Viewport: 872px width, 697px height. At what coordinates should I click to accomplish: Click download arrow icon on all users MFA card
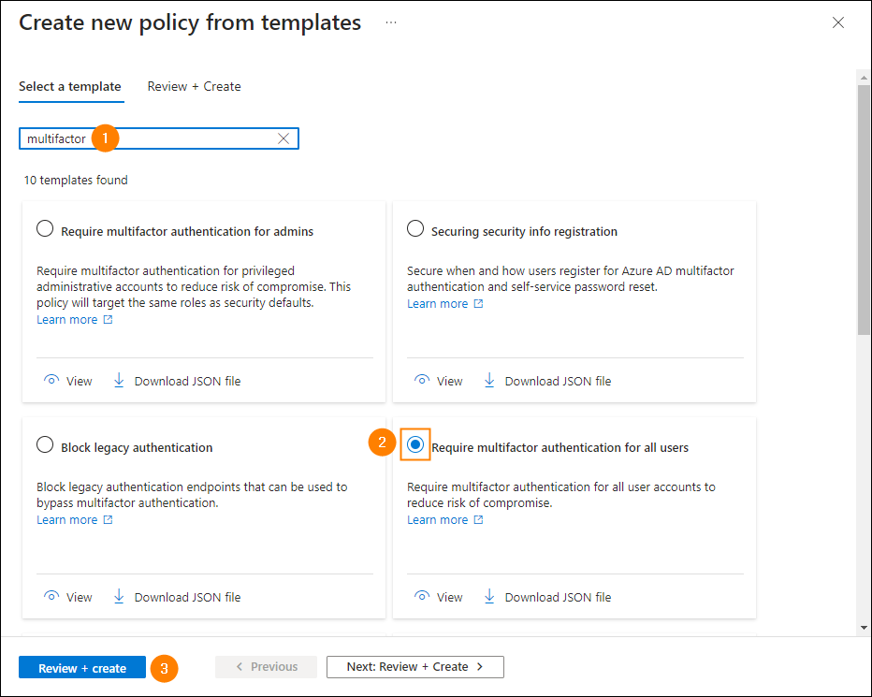coord(489,596)
